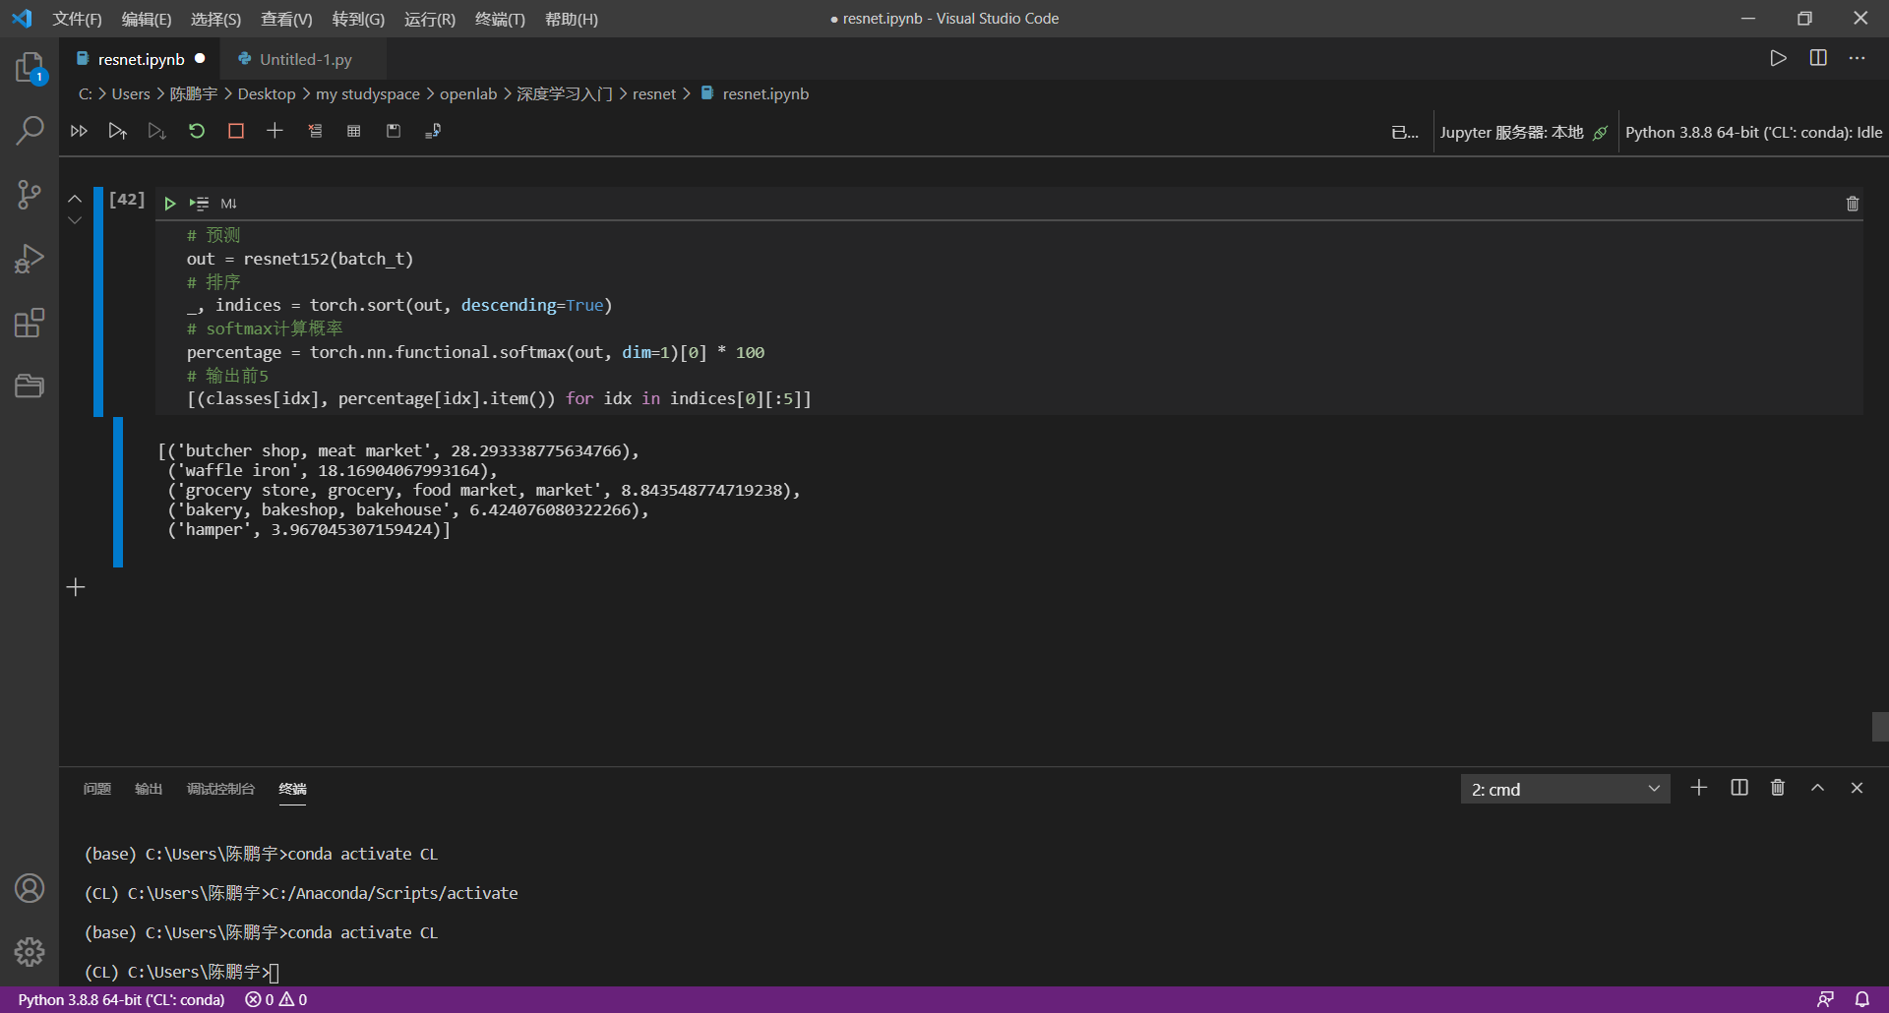Export the notebook using the convert icon

(x=433, y=131)
